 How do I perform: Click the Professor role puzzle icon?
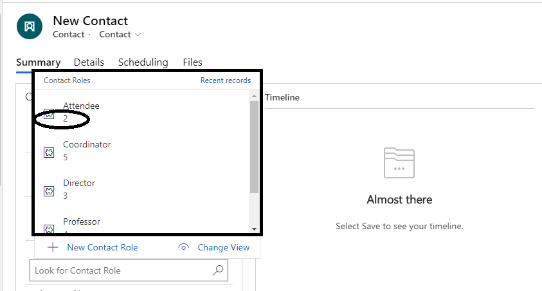pos(48,229)
